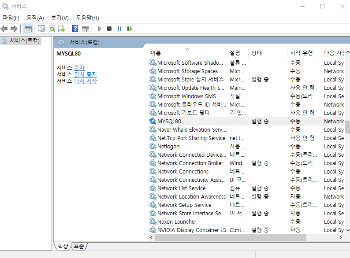Viewport: 350px width, 258px height.
Task: Open the 보기(V) menu
Action: [x=60, y=18]
